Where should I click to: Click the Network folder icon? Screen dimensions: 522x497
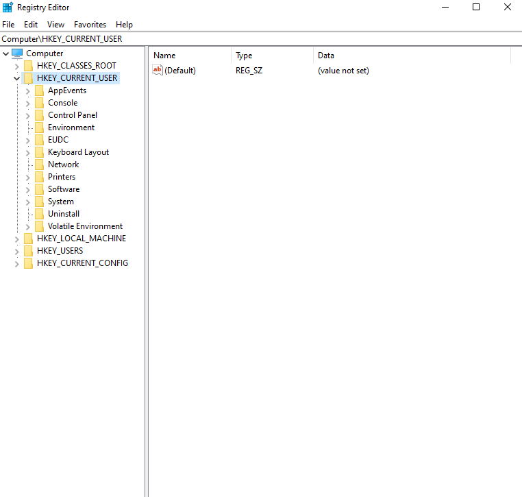tap(39, 165)
